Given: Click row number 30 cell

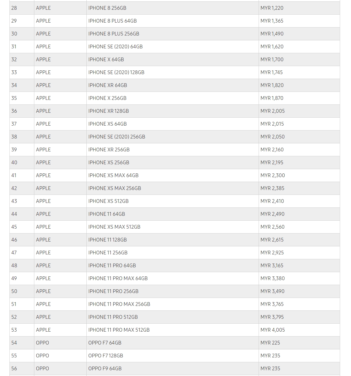Looking at the screenshot, I should [14, 34].
